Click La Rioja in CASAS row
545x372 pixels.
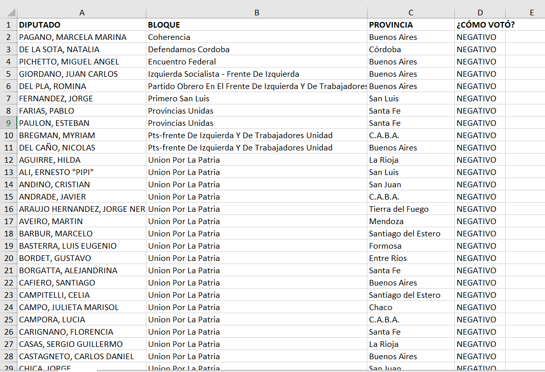click(x=411, y=344)
